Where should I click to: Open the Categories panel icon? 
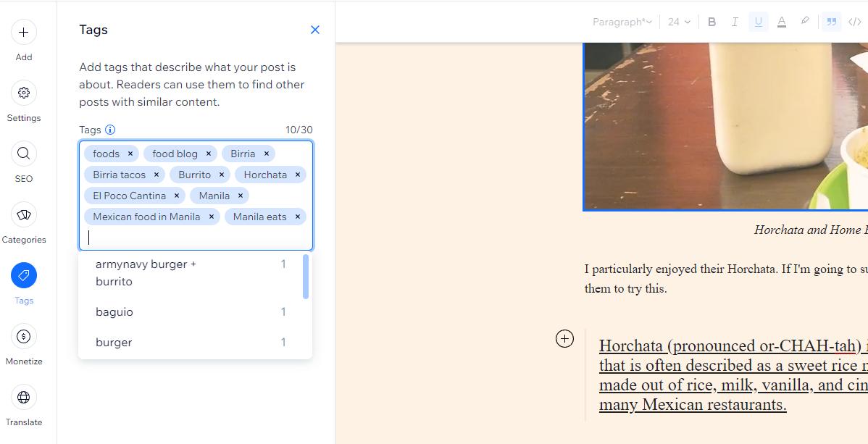coord(24,214)
